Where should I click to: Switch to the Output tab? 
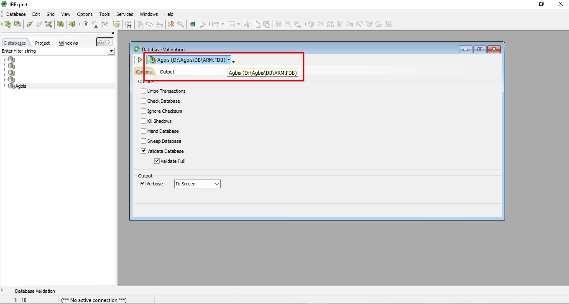[167, 72]
